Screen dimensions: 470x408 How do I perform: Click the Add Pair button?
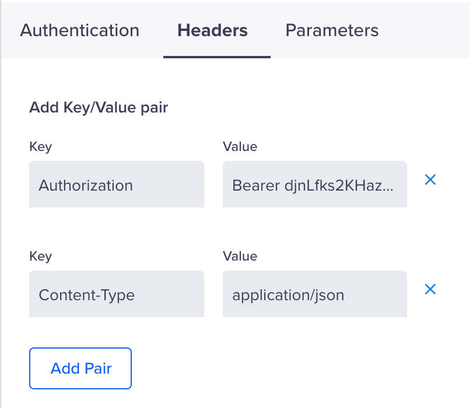[80, 368]
